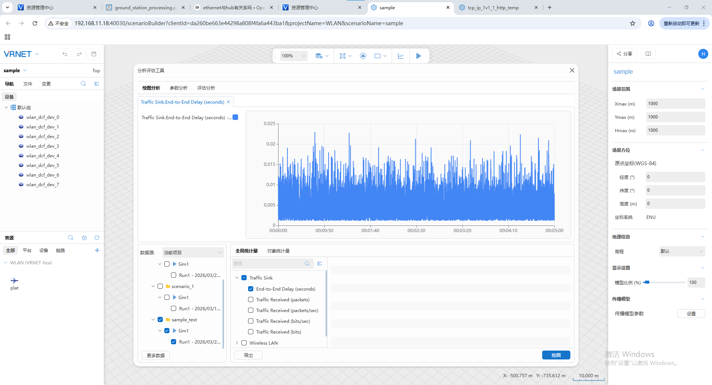Expand the Wireless LAN statistics group
The height and width of the screenshot is (385, 712).
pos(237,343)
